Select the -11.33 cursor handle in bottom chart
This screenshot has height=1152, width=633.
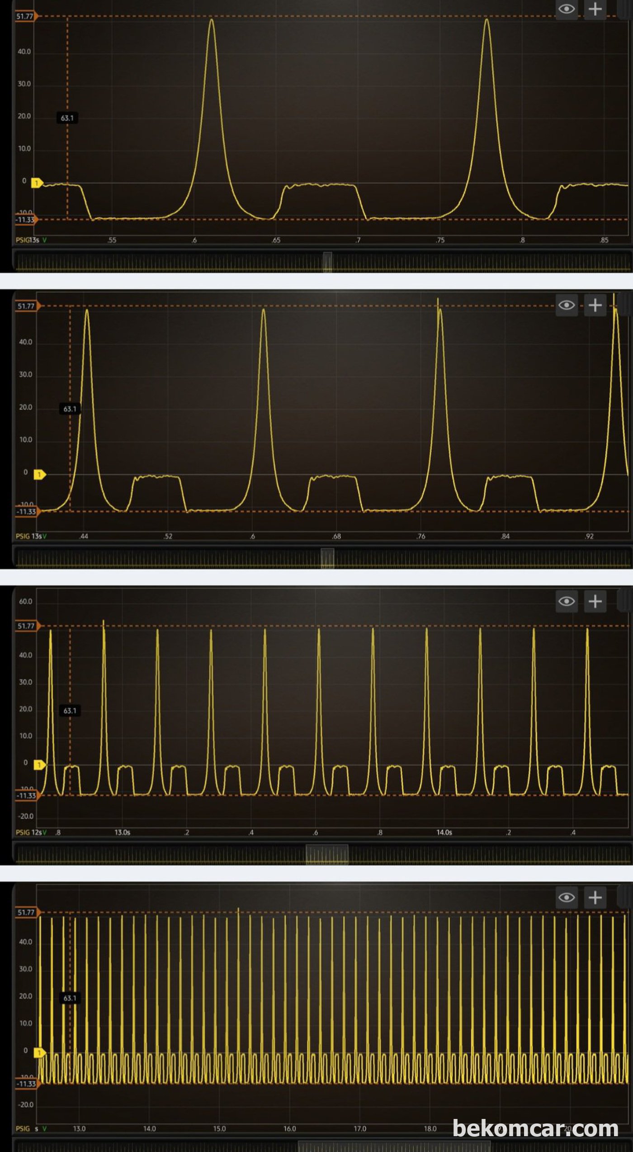(x=28, y=1084)
